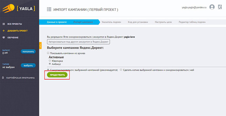This screenshot has height=116, width=226.
Task: Go to the Указатель подмен step
Action: pyautogui.click(x=111, y=22)
